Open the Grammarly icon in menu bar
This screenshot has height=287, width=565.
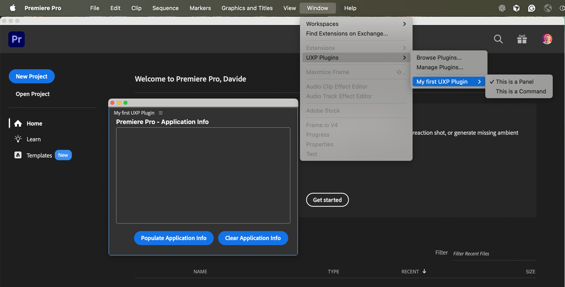click(x=531, y=8)
